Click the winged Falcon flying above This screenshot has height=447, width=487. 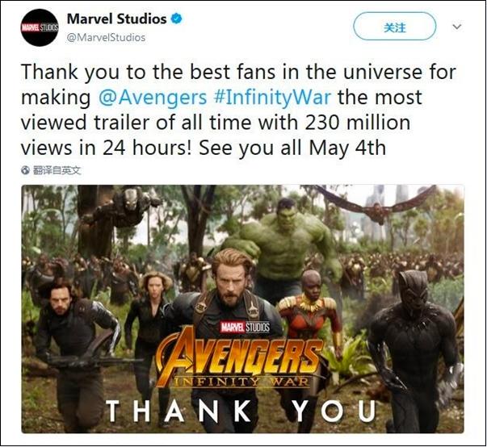[376, 205]
